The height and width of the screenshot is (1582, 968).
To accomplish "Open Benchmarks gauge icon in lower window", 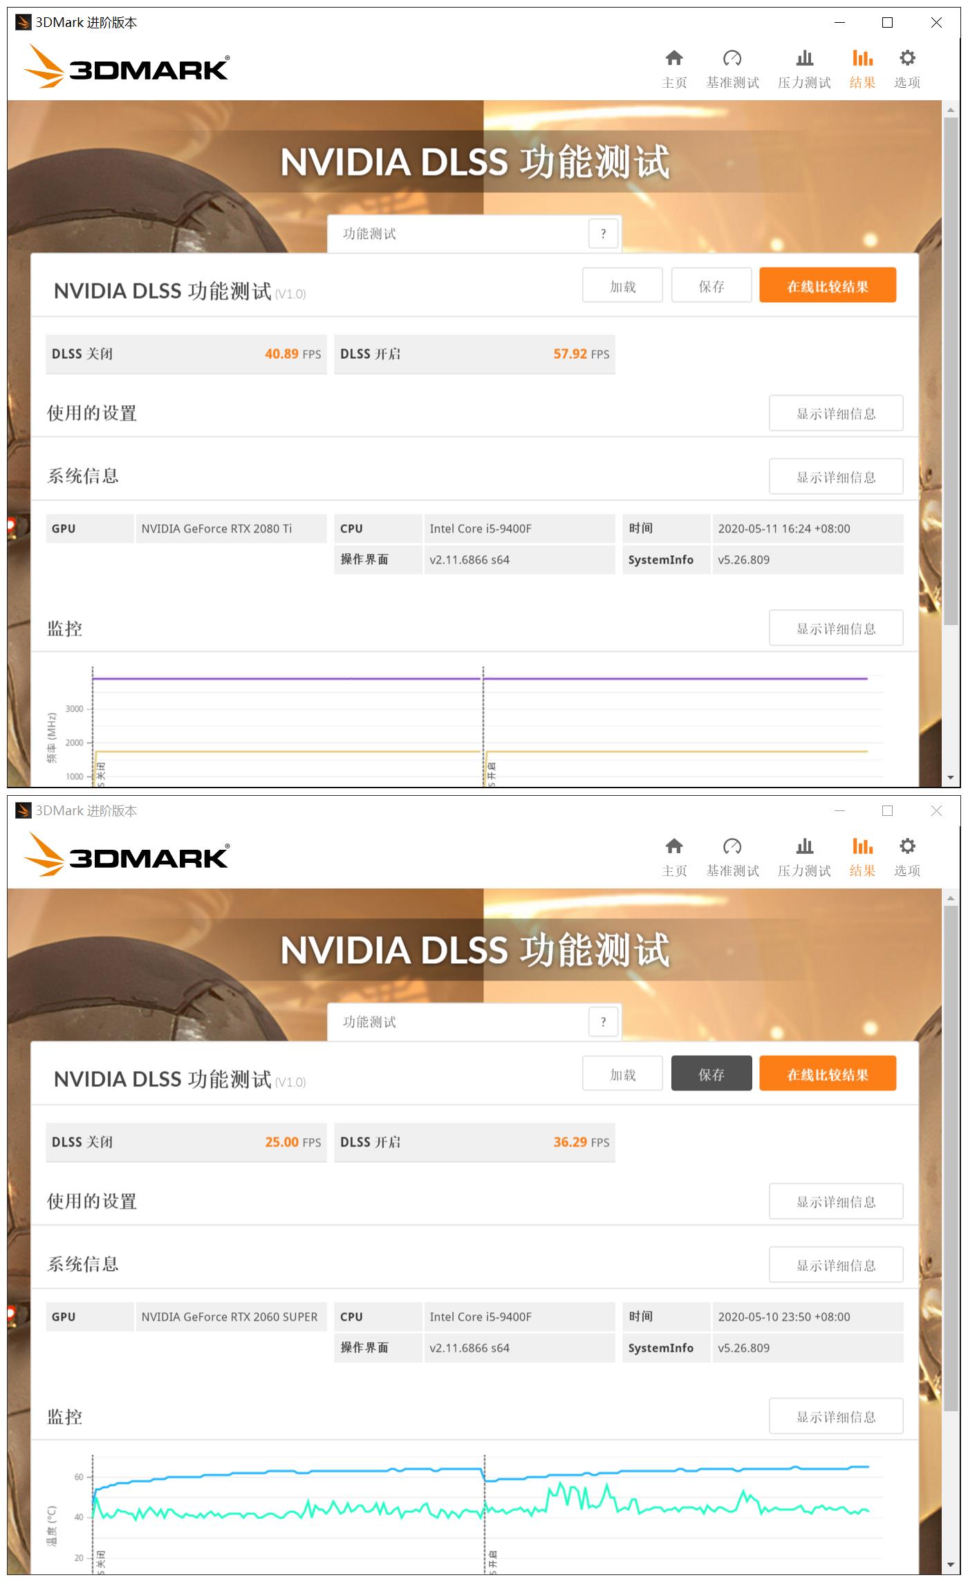I will coord(732,846).
